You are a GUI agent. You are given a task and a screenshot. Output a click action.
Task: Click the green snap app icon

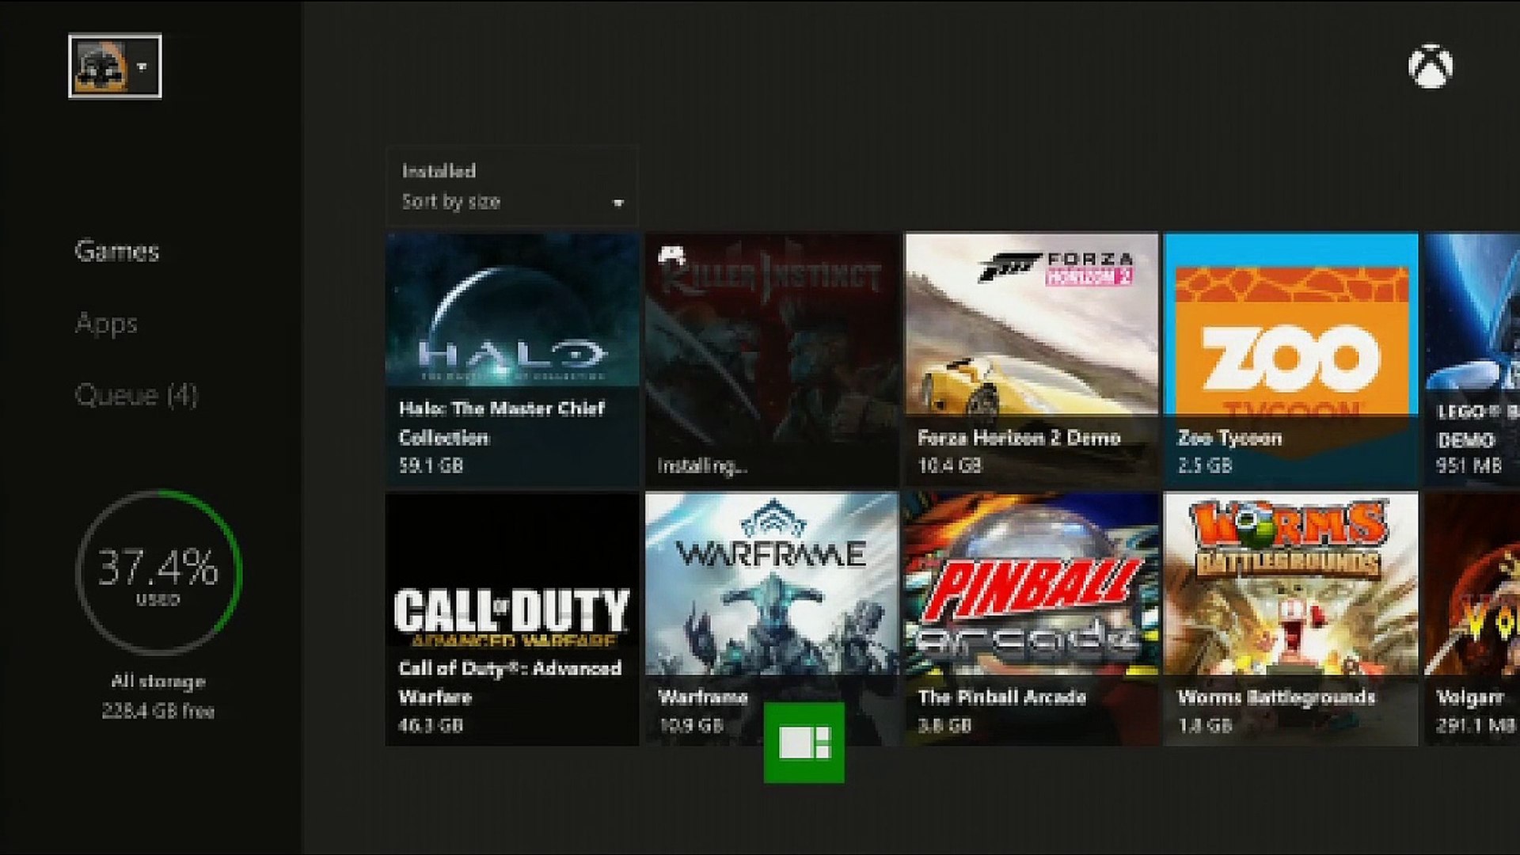tap(804, 743)
